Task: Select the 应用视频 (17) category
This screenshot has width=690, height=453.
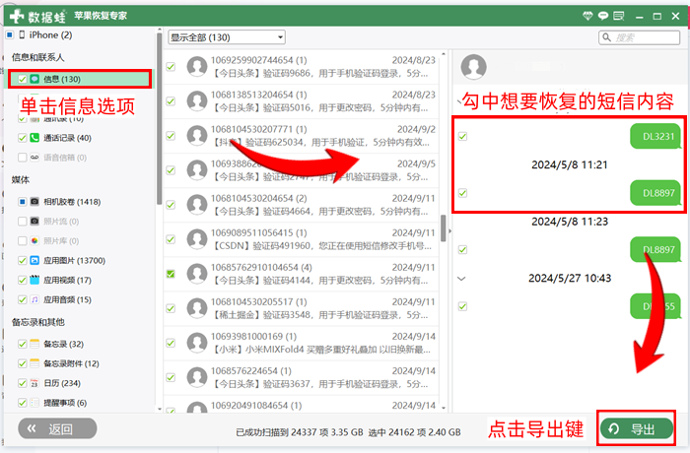Action: click(x=67, y=280)
